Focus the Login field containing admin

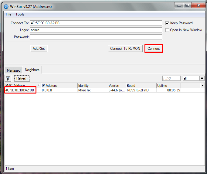tap(96, 30)
